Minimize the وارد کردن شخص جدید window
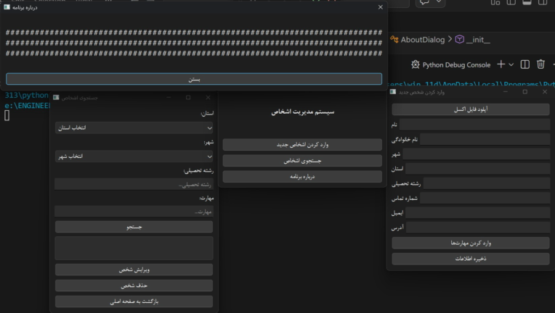The height and width of the screenshot is (313, 555). pos(506,92)
